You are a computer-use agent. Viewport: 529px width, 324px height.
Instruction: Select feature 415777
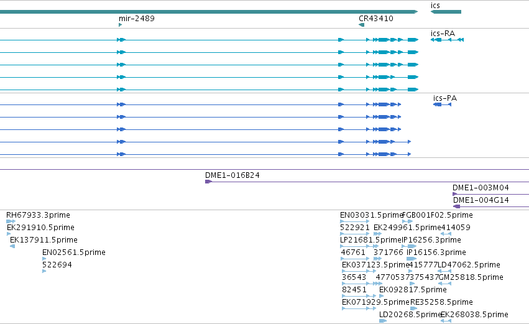coord(423,265)
